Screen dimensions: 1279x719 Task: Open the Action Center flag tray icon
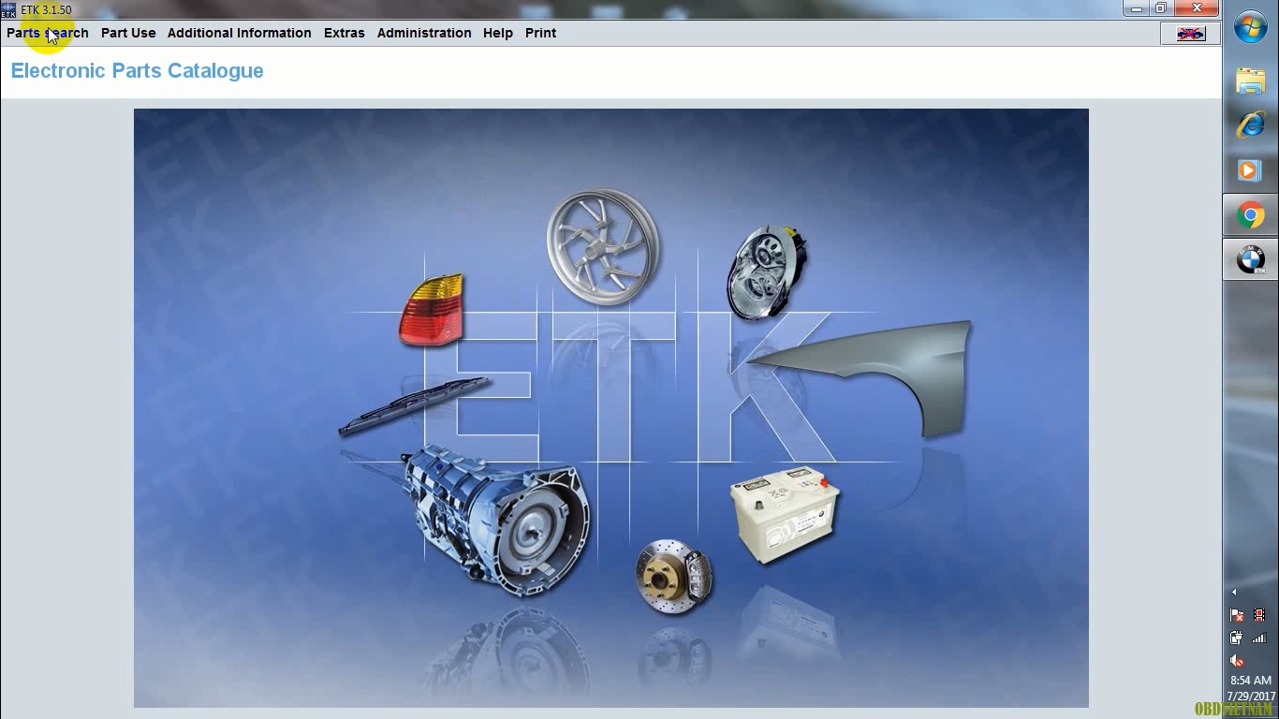pos(1237,615)
